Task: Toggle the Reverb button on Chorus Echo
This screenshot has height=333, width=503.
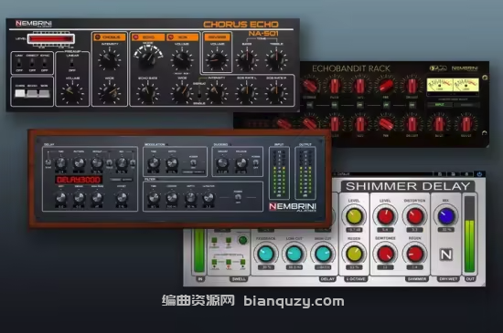Action: [x=217, y=37]
